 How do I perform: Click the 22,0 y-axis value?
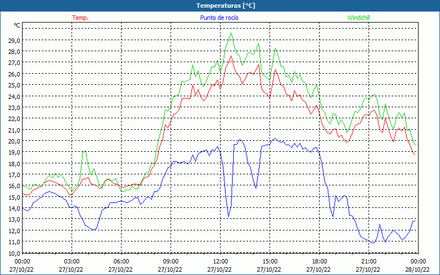tap(14, 119)
